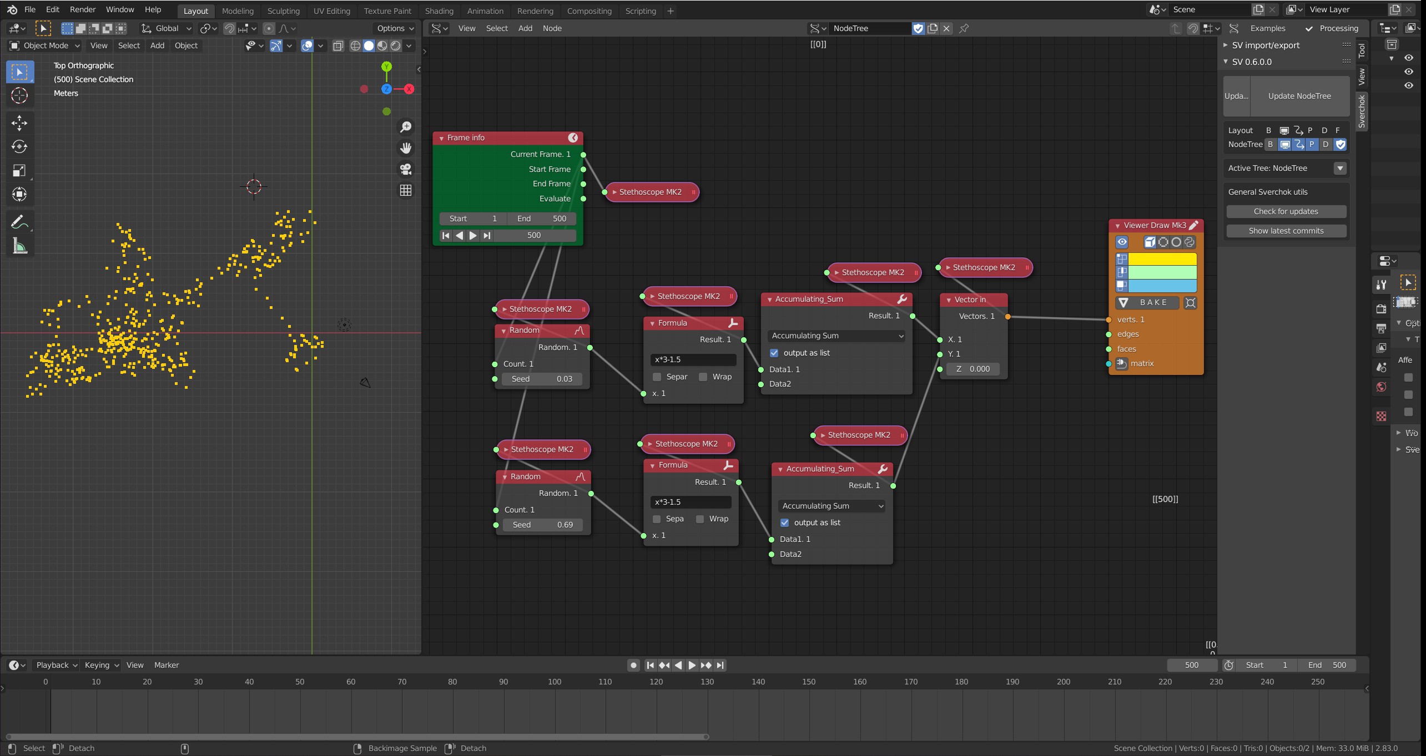Viewport: 1426px width, 756px height.
Task: Toggle camera view icon in viewport
Action: pyautogui.click(x=406, y=169)
